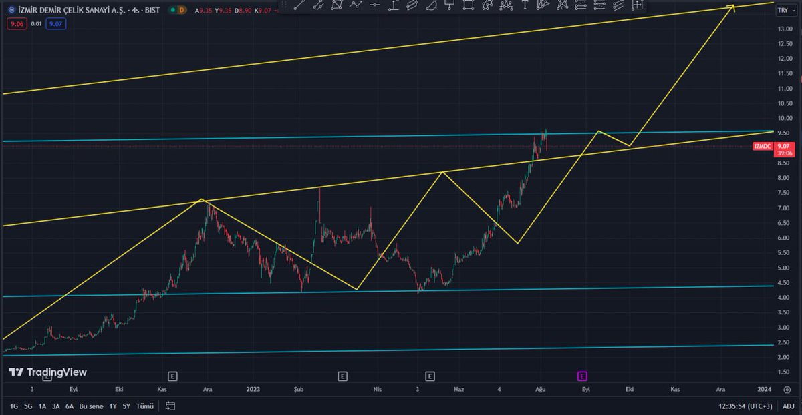The width and height of the screenshot is (802, 415).
Task: Select the Rectangle shape tool
Action: (x=468, y=5)
